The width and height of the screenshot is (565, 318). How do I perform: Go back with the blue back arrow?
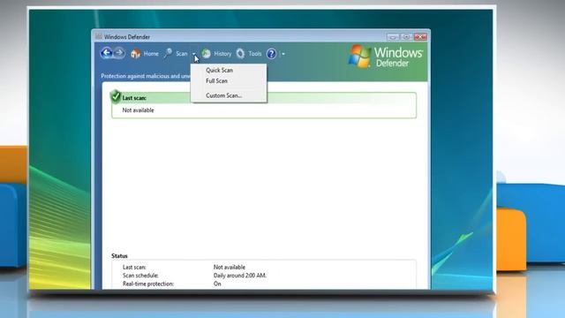pos(107,53)
